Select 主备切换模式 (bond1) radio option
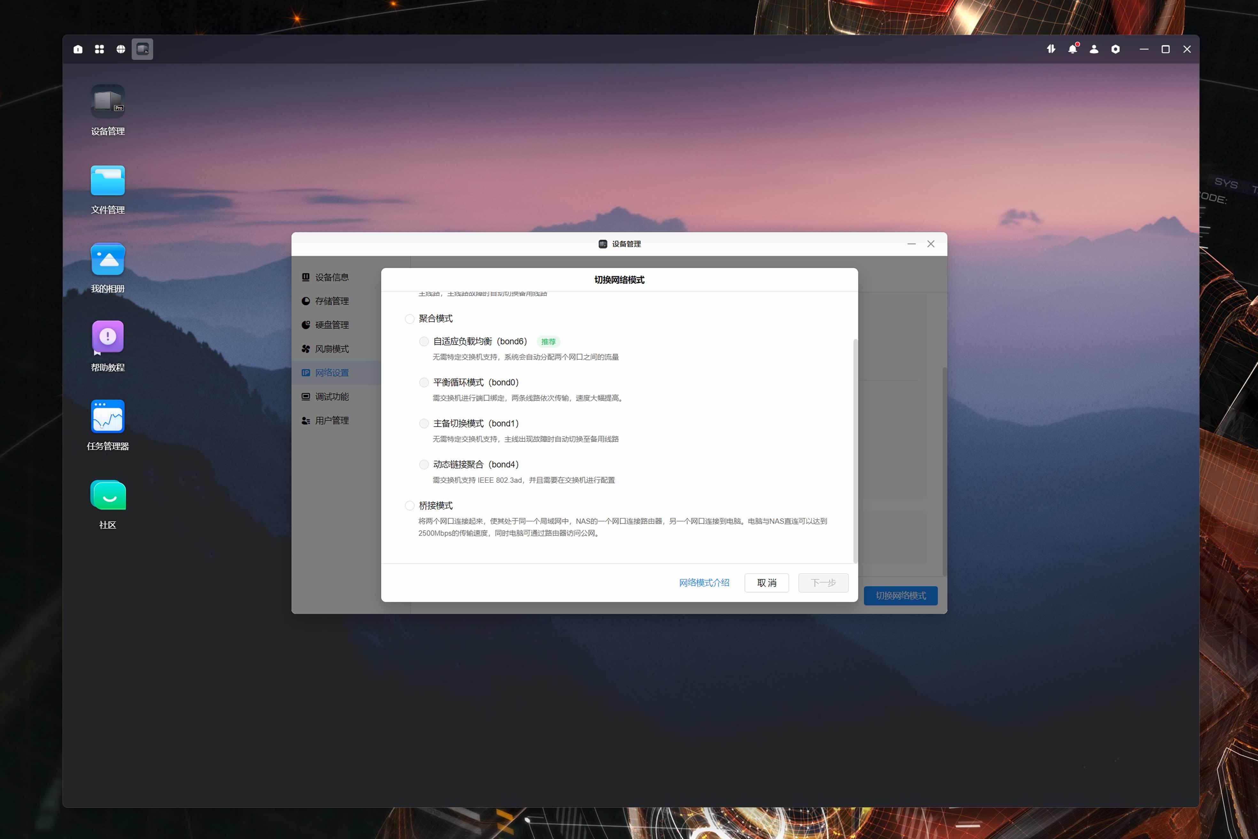Screen dimensions: 1258x839 pyautogui.click(x=424, y=424)
